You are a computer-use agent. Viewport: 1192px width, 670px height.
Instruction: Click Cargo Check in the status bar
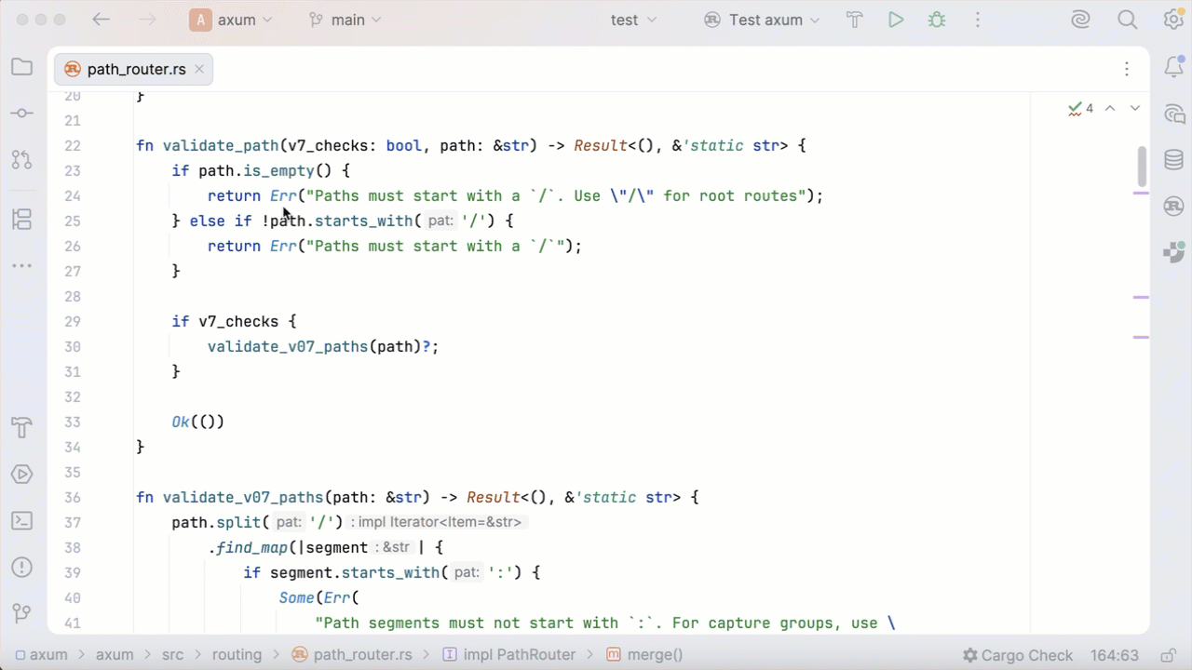point(1017,655)
